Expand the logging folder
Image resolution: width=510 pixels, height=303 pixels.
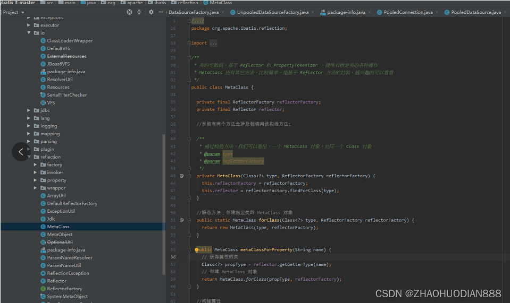[x=29, y=126]
